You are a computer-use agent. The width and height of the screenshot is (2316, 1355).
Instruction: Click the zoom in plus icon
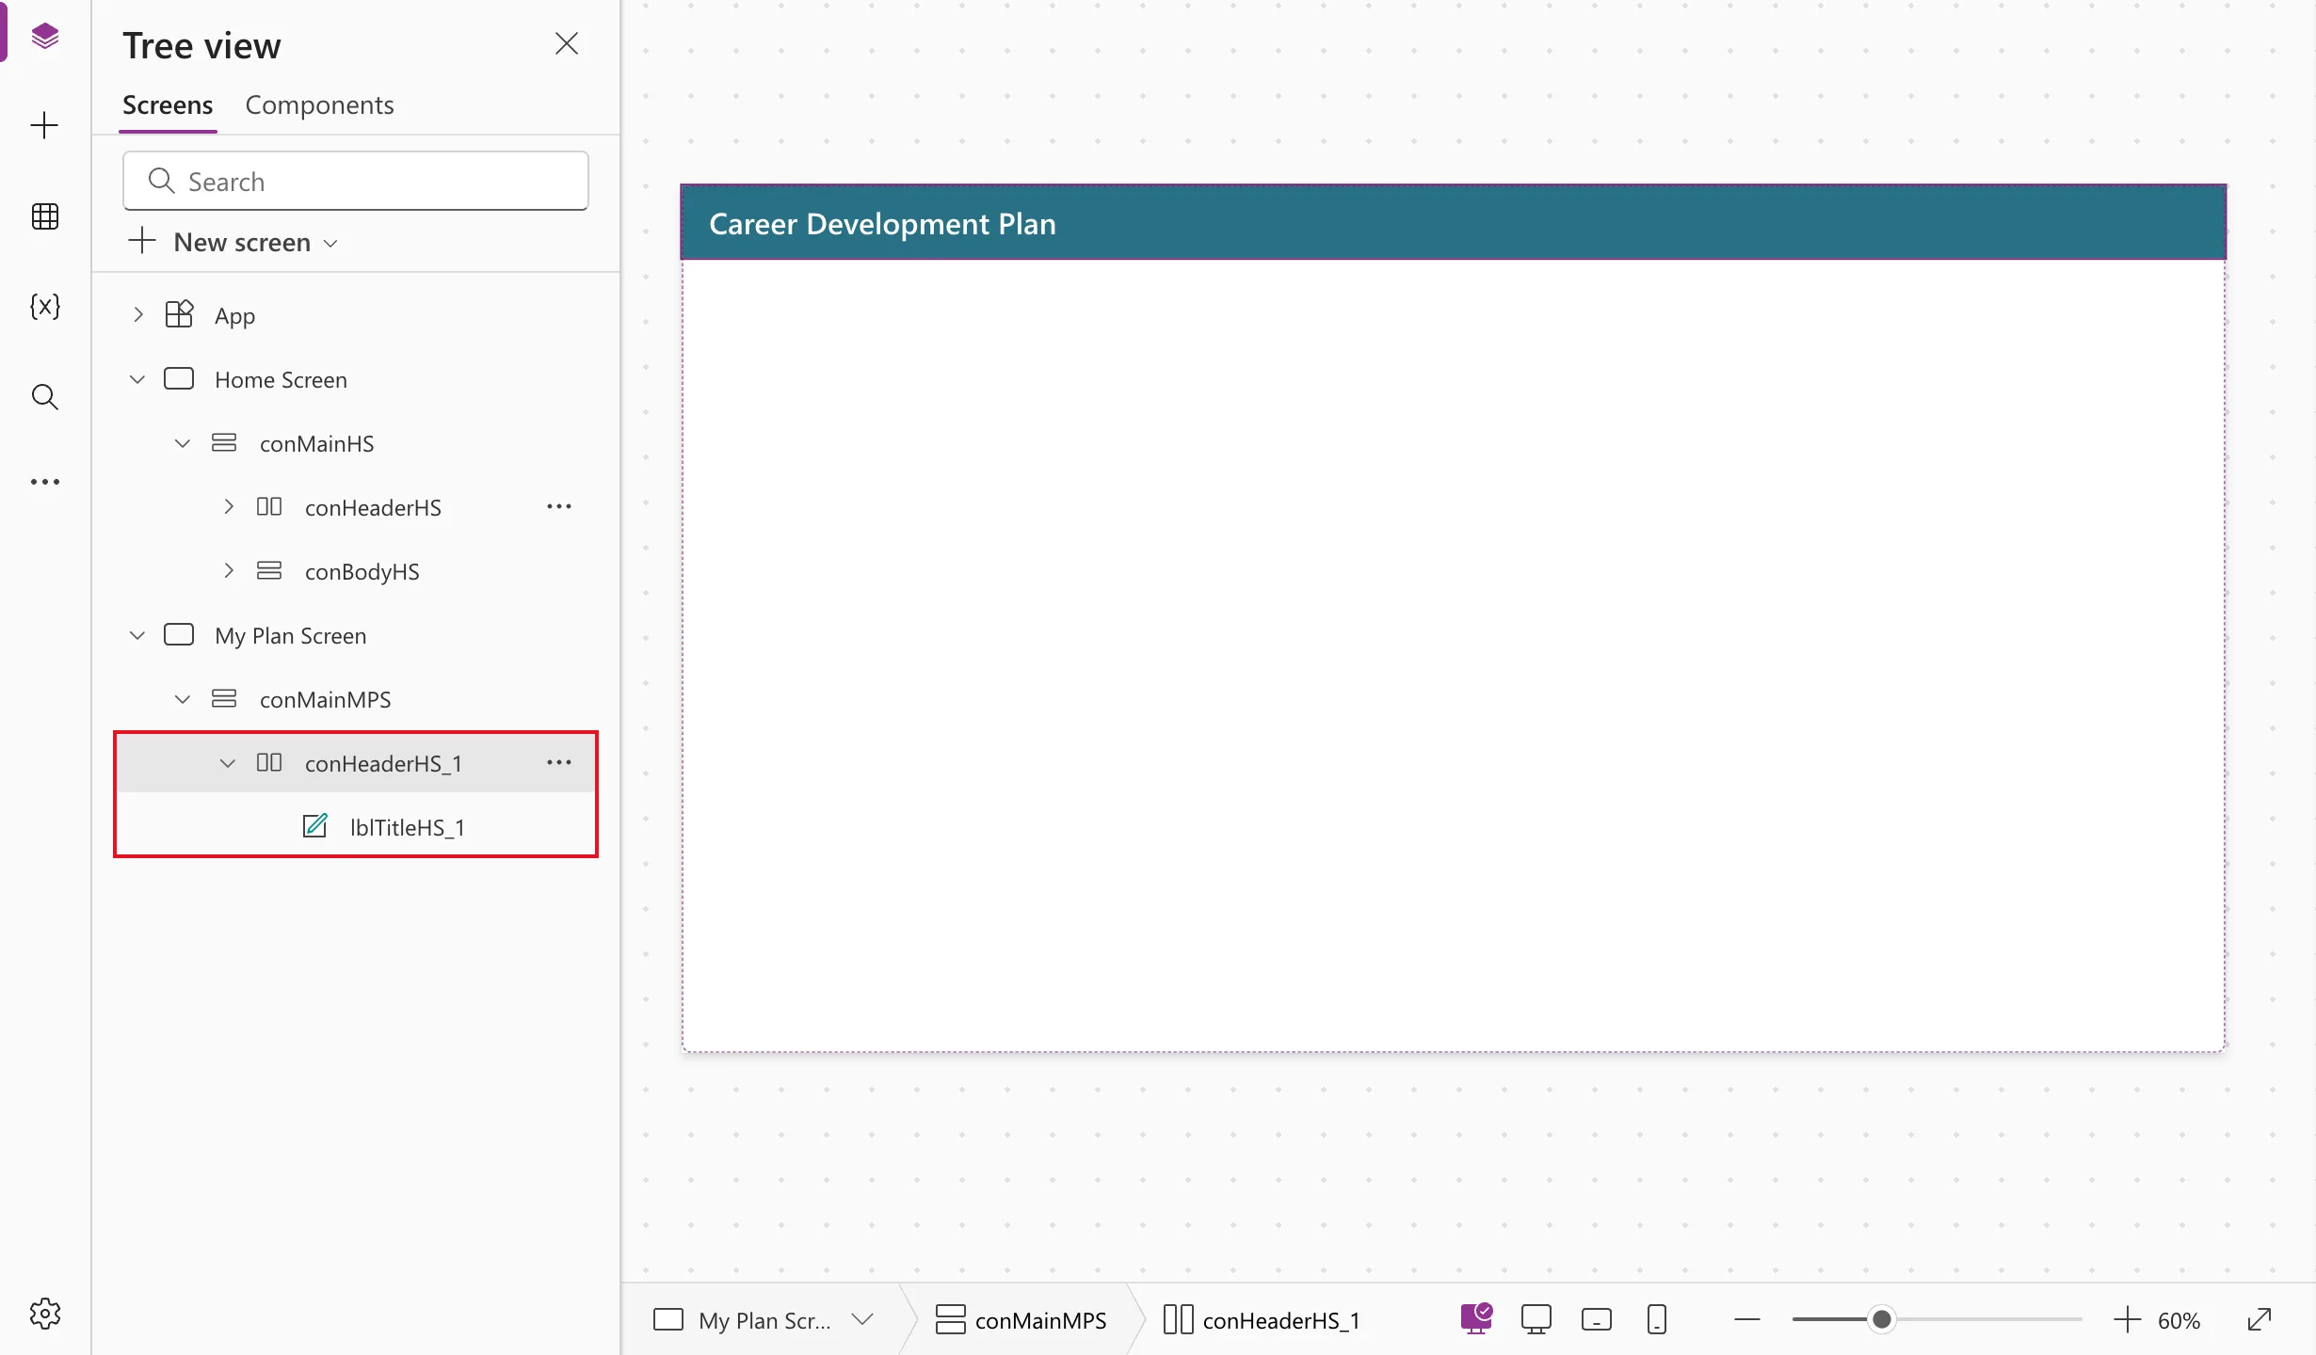[2127, 1319]
